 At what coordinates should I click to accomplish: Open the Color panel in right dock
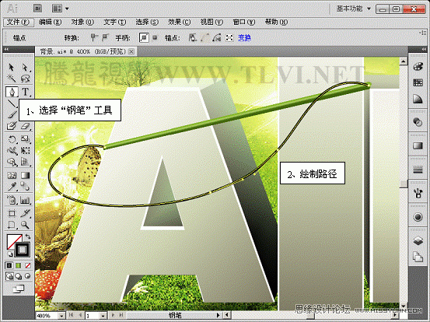pyautogui.click(x=418, y=67)
